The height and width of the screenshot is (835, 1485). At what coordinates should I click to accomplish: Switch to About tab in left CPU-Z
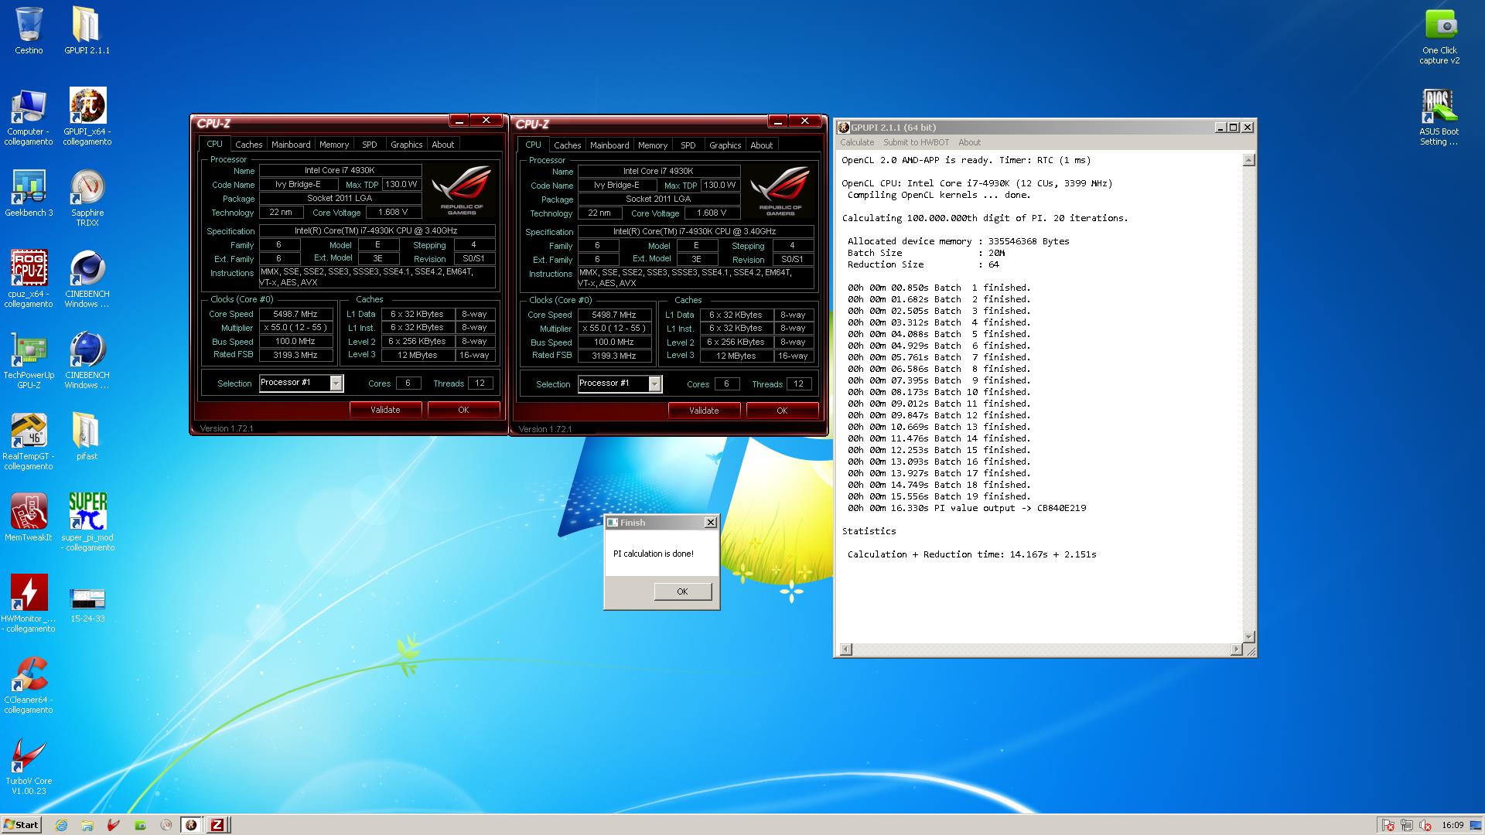point(443,145)
